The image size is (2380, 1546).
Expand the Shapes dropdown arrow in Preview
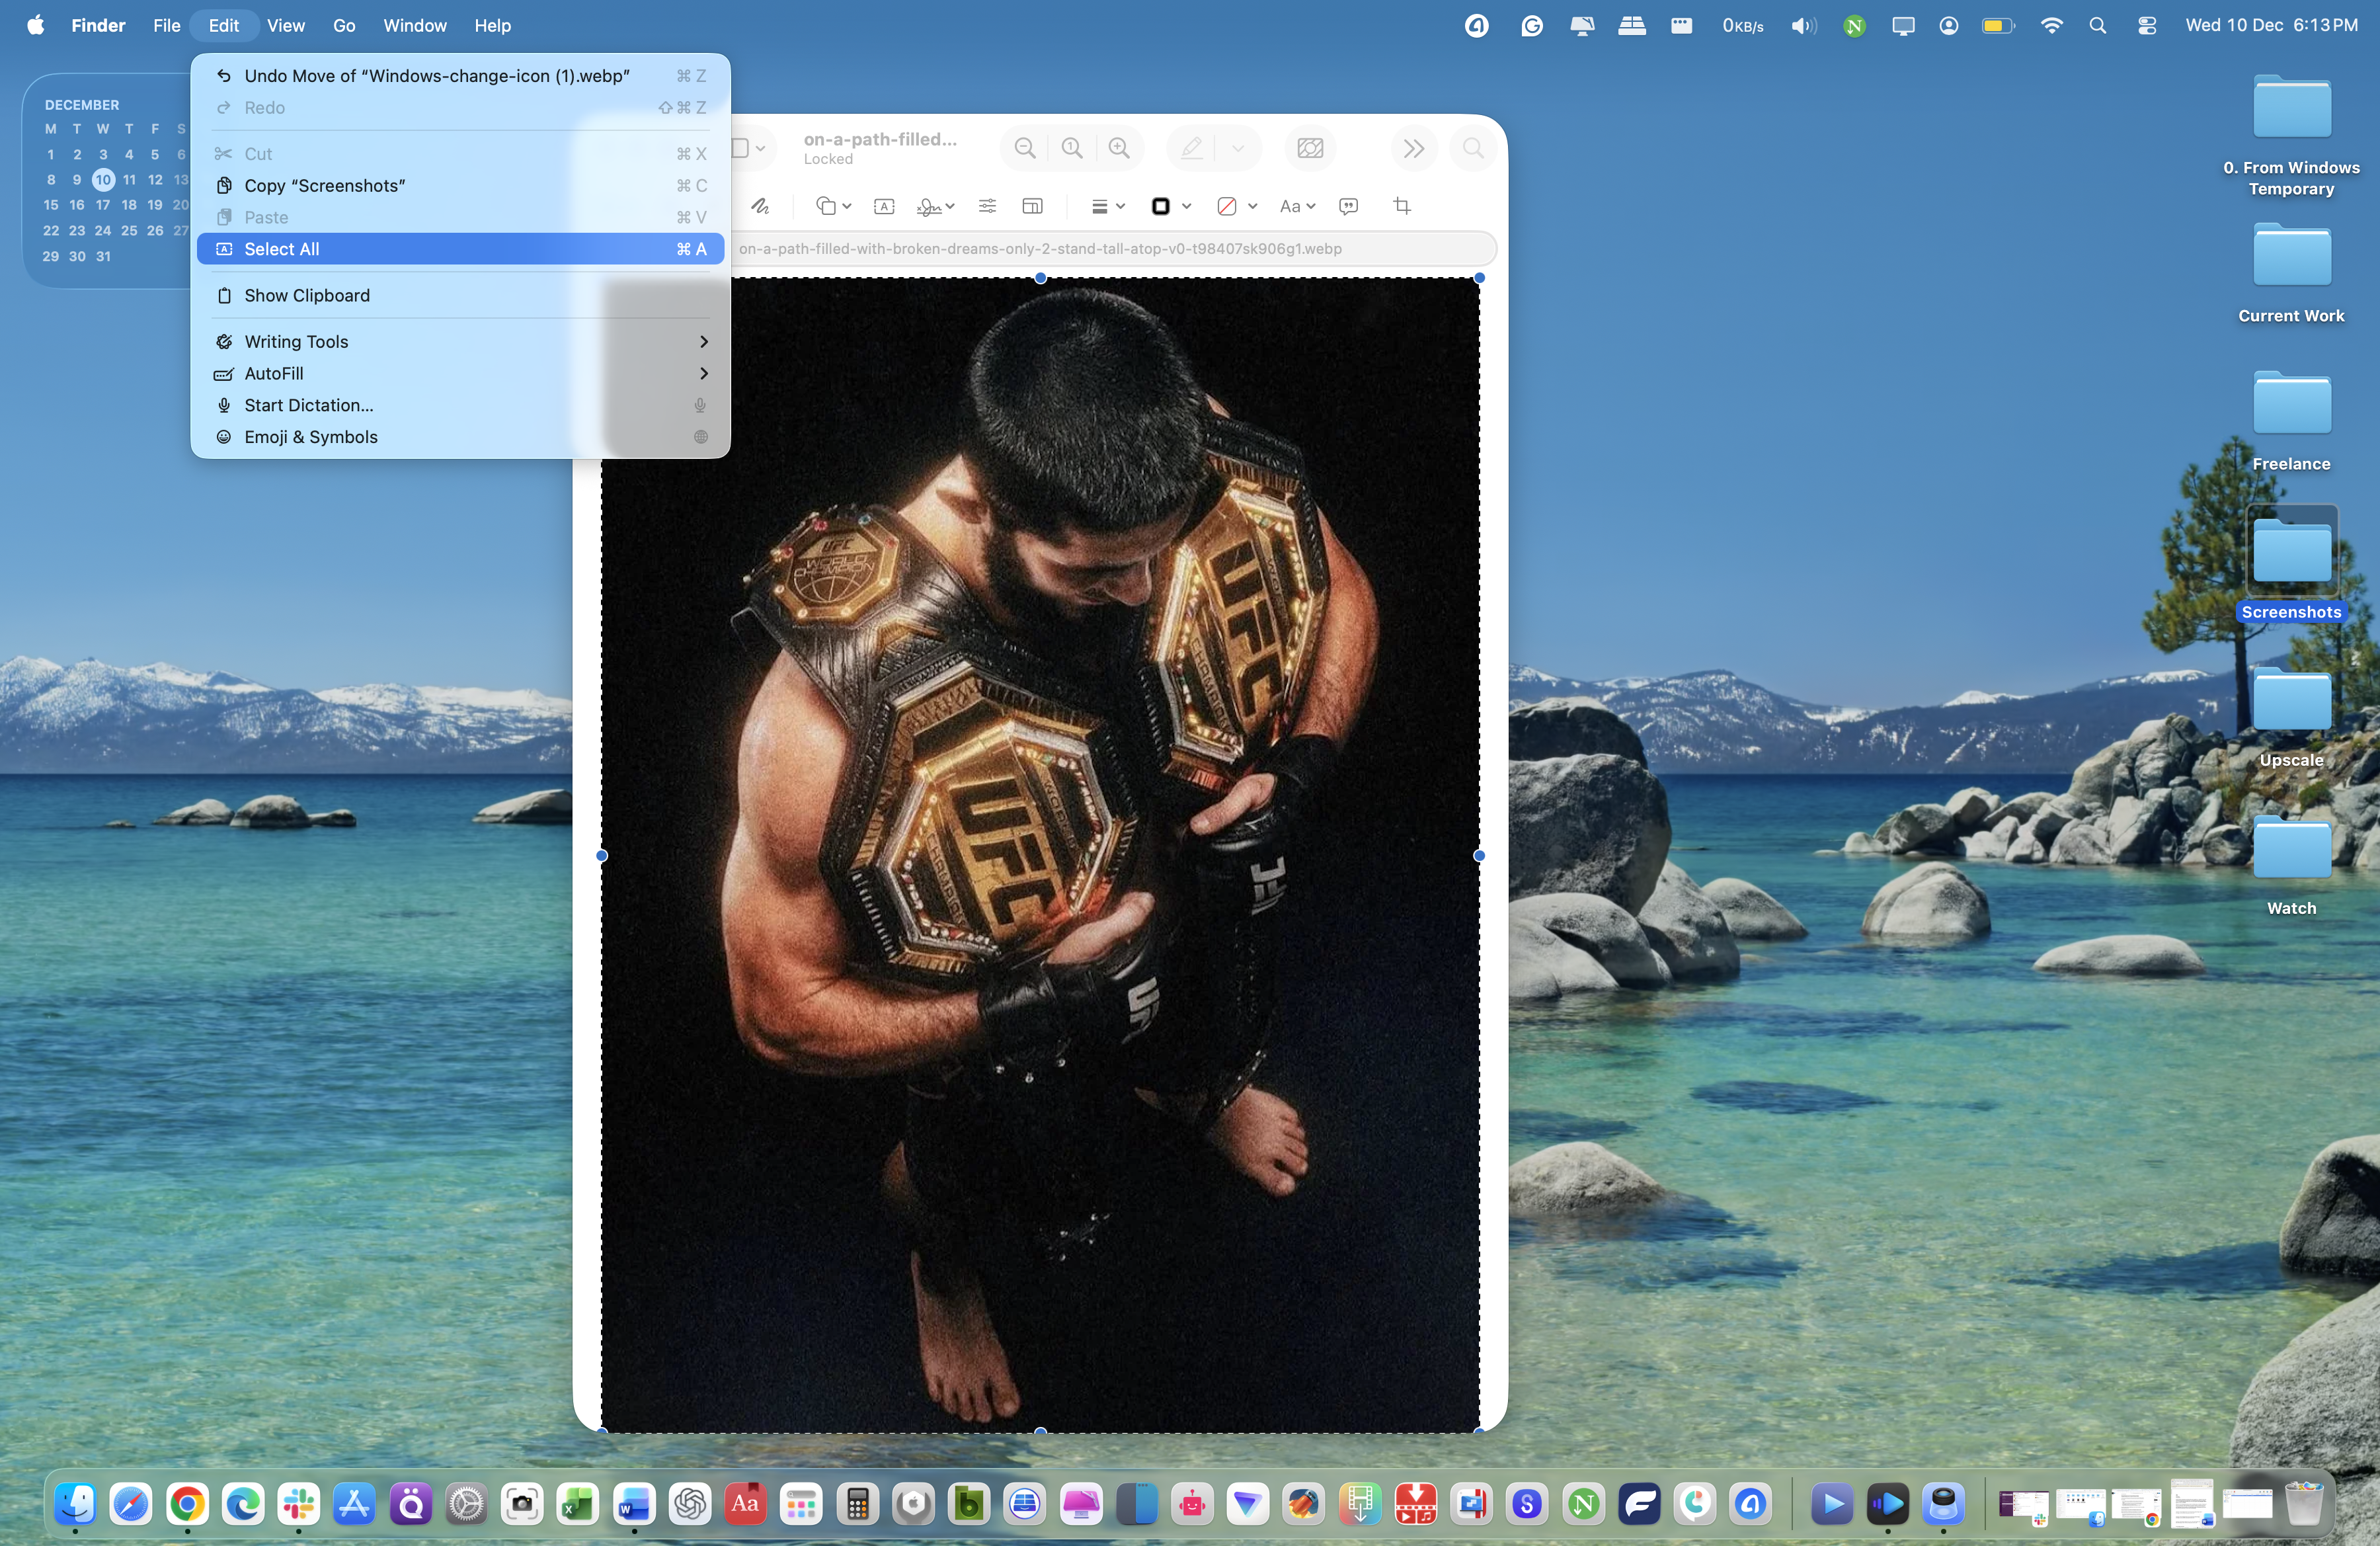(x=847, y=206)
